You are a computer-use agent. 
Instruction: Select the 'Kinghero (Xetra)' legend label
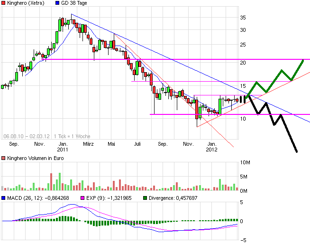pos(26,3)
